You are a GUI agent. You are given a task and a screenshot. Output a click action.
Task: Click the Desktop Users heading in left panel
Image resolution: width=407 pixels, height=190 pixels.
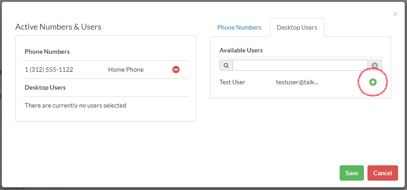coord(45,87)
